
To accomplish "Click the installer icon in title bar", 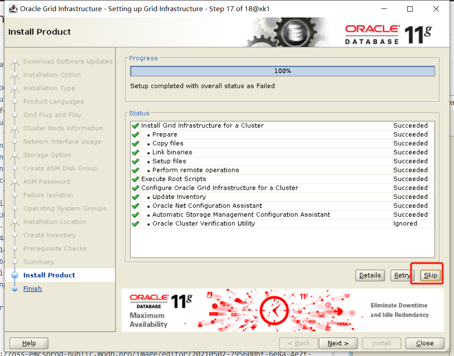I will 13,9.
